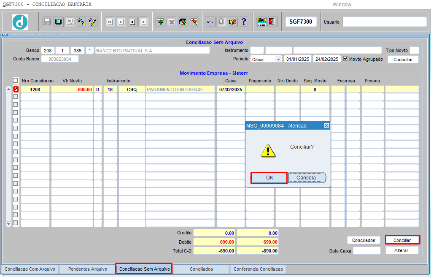The width and height of the screenshot is (431, 277).
Task: Click the start date field 01/01/2025
Action: pyautogui.click(x=298, y=59)
